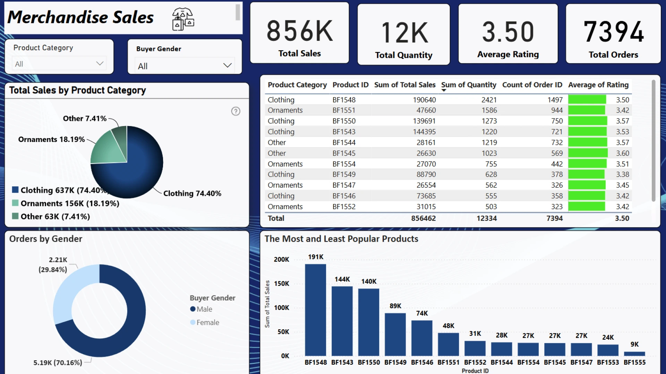
Task: Click the BF1555 bar in the bar chart
Action: [x=634, y=354]
